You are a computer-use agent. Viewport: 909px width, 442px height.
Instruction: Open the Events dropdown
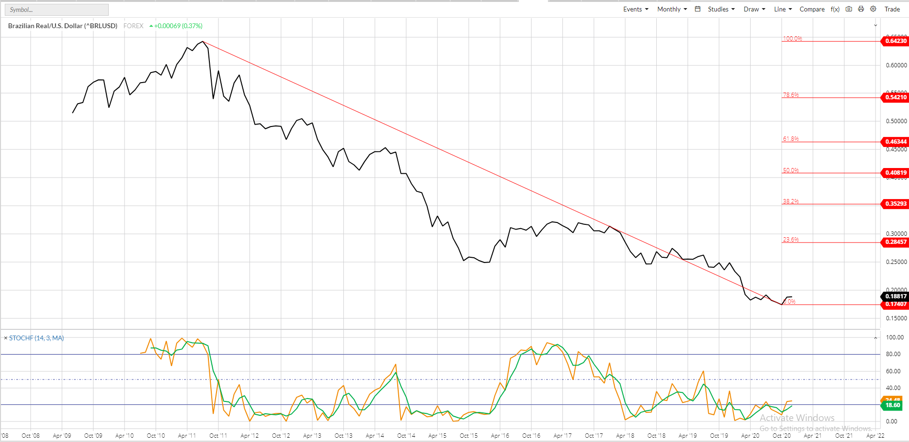635,10
